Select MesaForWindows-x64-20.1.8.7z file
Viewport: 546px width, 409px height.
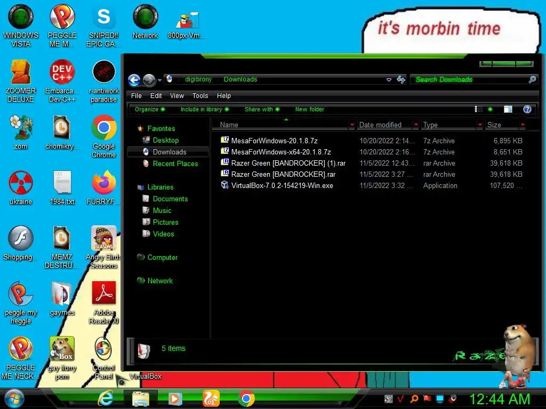coord(281,152)
